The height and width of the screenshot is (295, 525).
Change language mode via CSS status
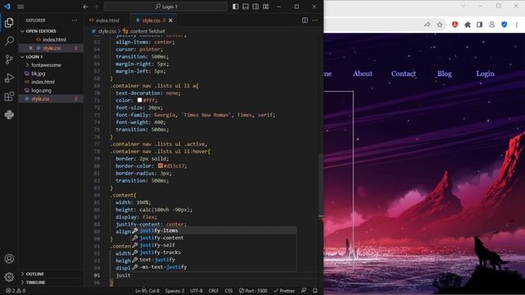pos(229,291)
